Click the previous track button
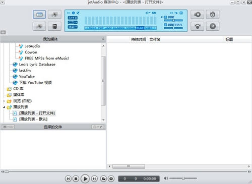 click(x=68, y=178)
